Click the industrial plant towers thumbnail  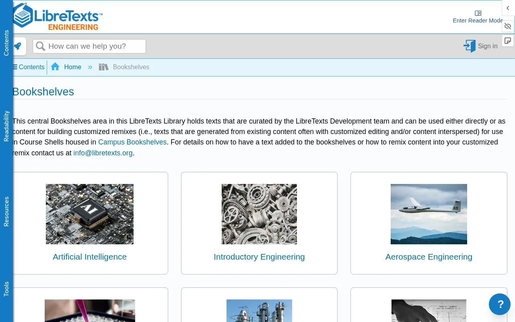(259, 311)
